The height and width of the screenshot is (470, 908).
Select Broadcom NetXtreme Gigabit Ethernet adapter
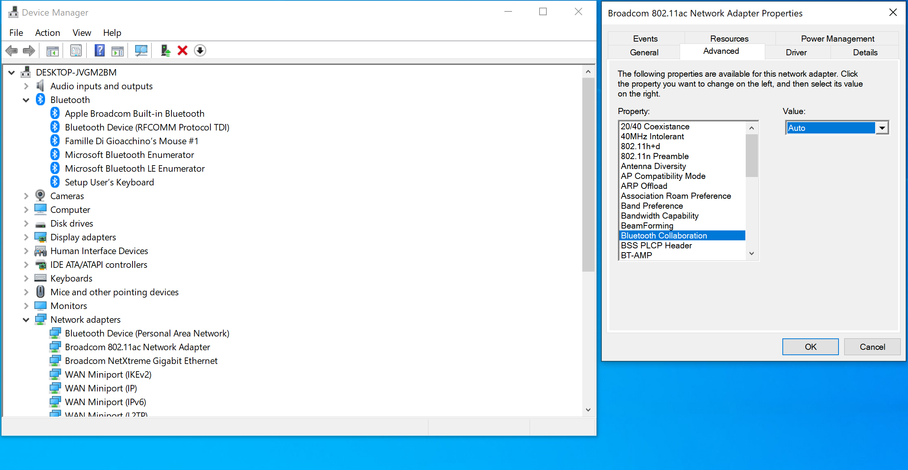pyautogui.click(x=141, y=361)
